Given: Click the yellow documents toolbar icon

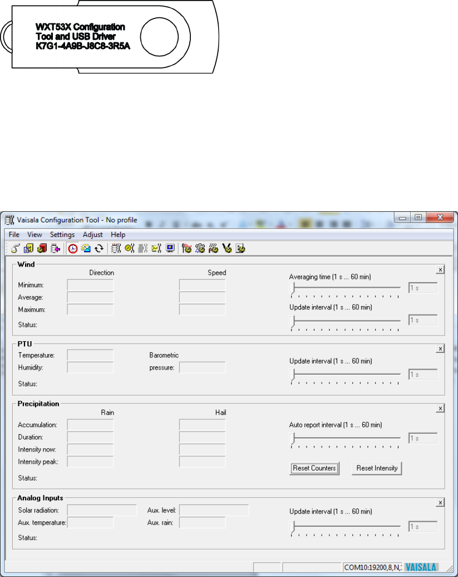Looking at the screenshot, I should click(28, 249).
